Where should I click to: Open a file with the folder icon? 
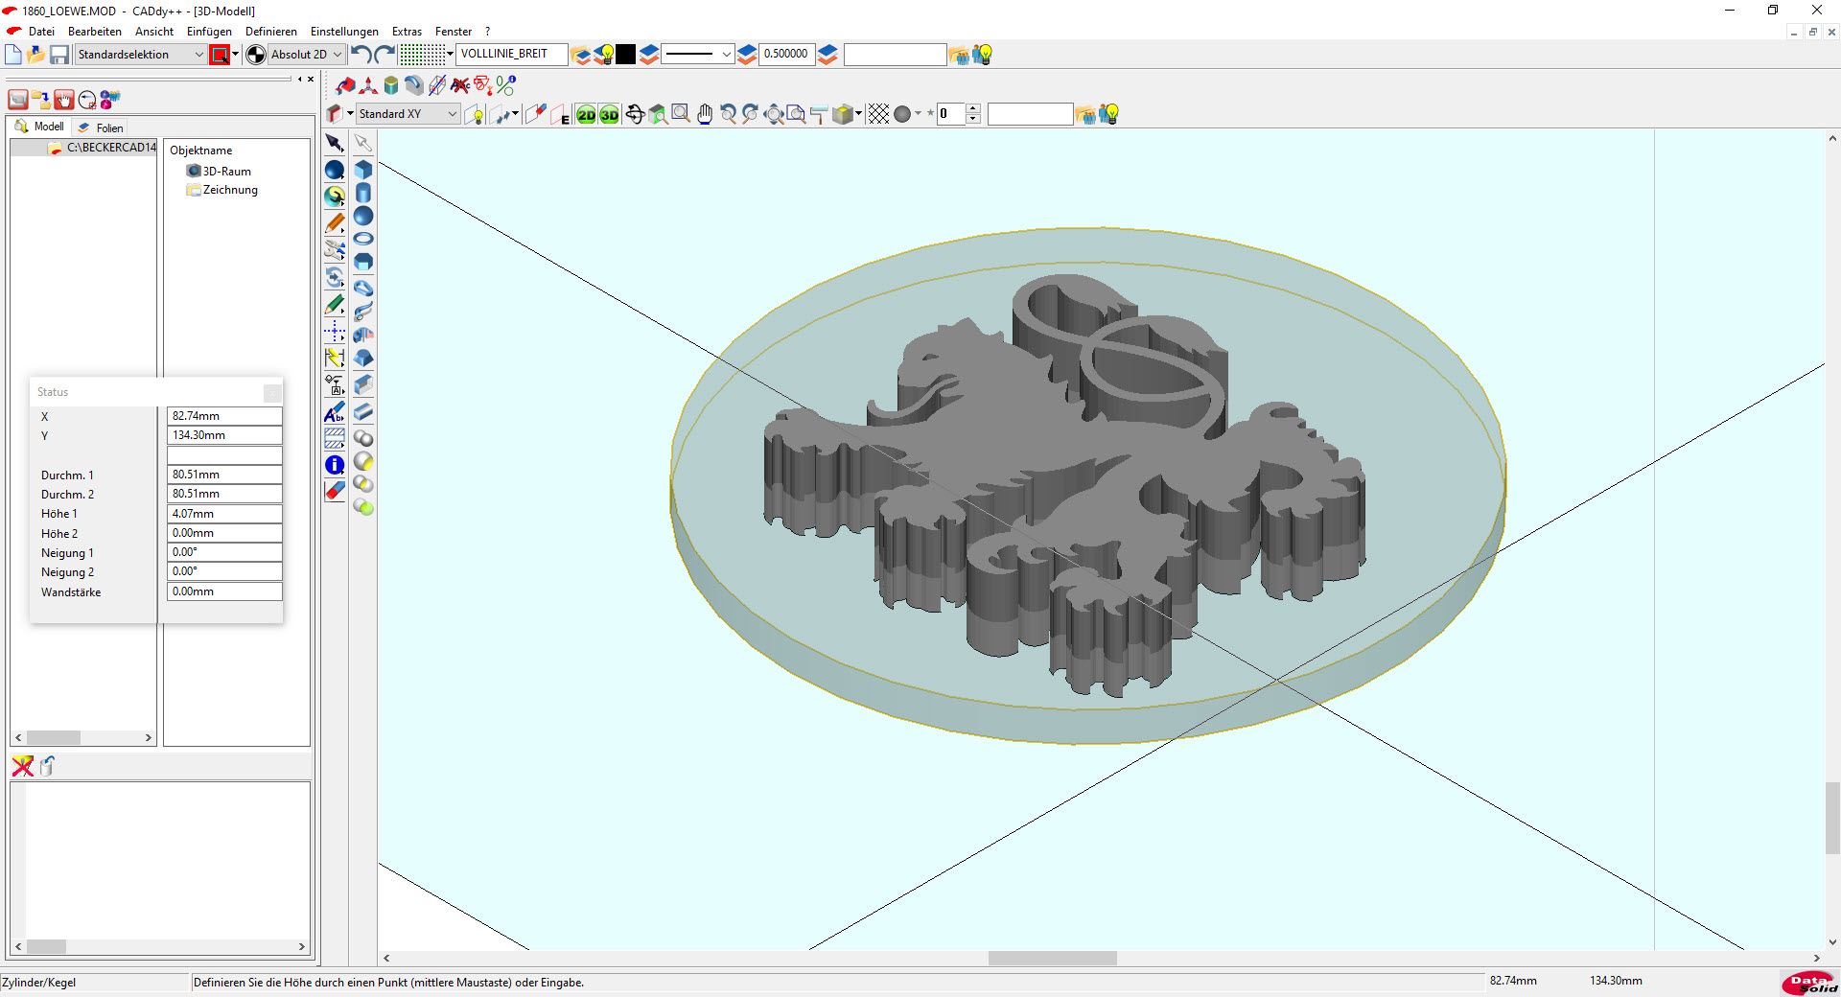point(36,55)
